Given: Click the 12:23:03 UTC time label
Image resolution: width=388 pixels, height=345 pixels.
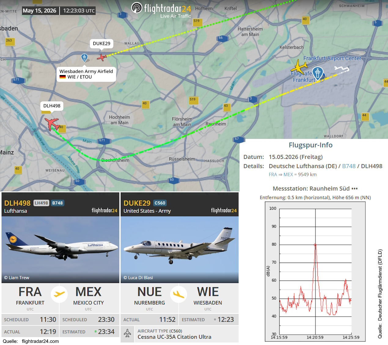Looking at the screenshot, I should pyautogui.click(x=79, y=11).
